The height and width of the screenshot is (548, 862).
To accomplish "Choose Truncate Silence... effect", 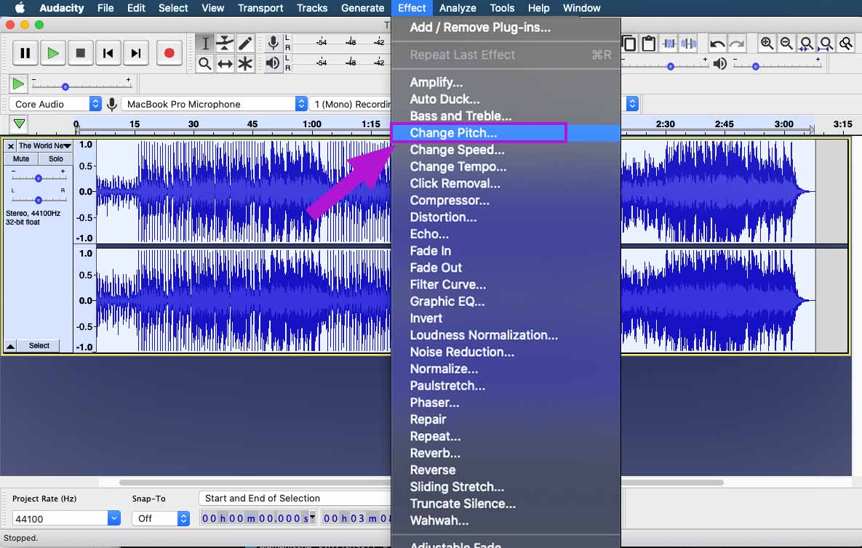I will (506, 504).
